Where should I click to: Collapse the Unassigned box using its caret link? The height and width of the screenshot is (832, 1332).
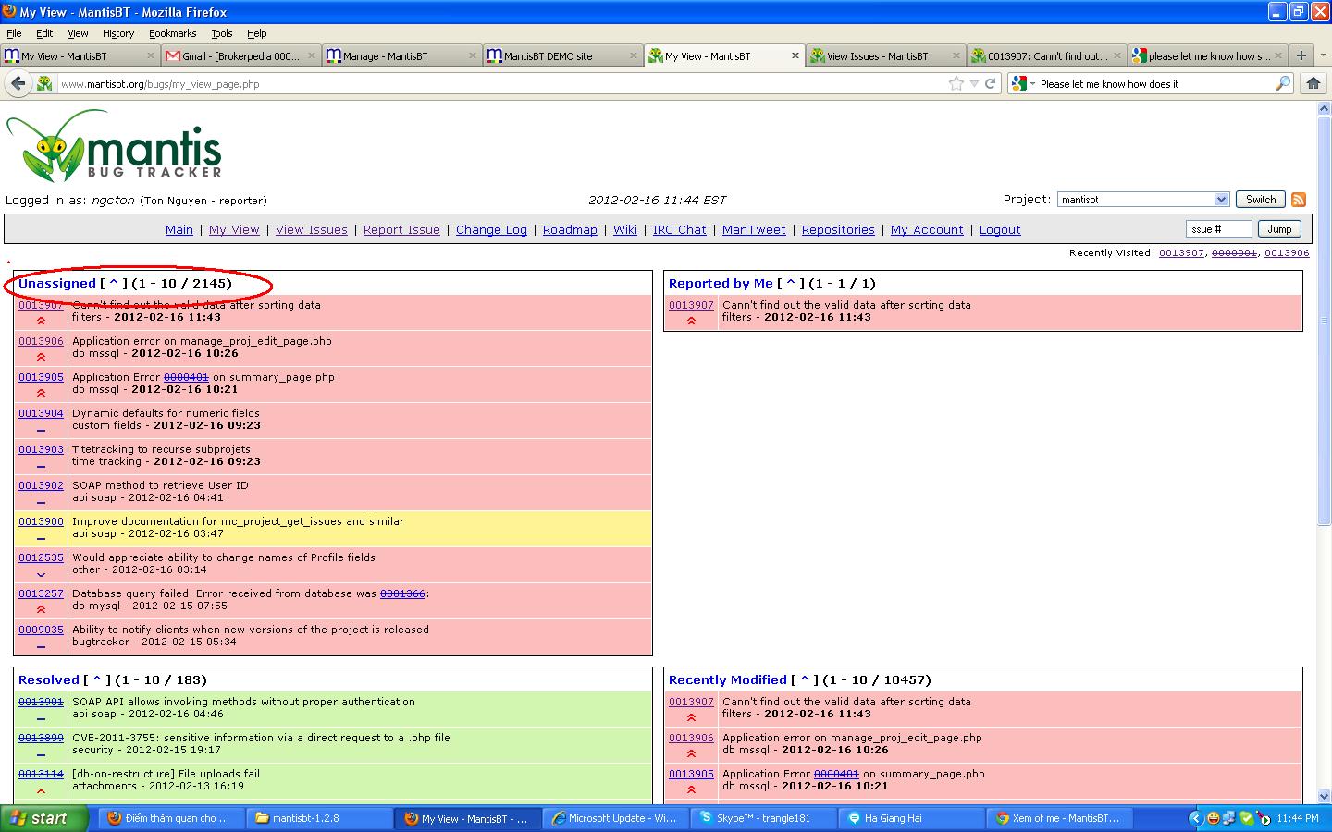click(114, 284)
